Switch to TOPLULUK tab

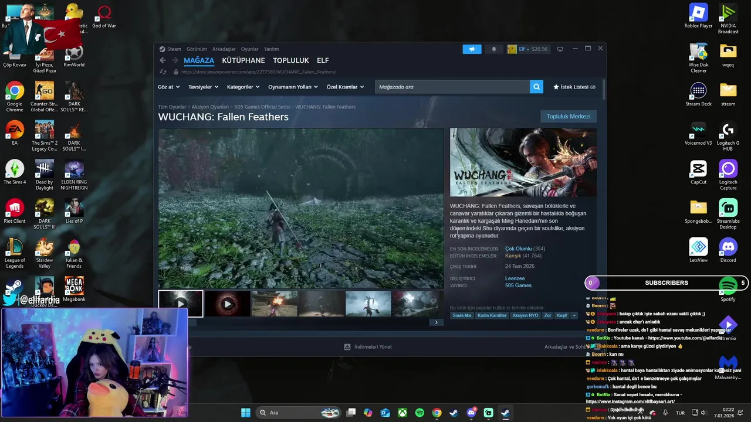pos(290,60)
